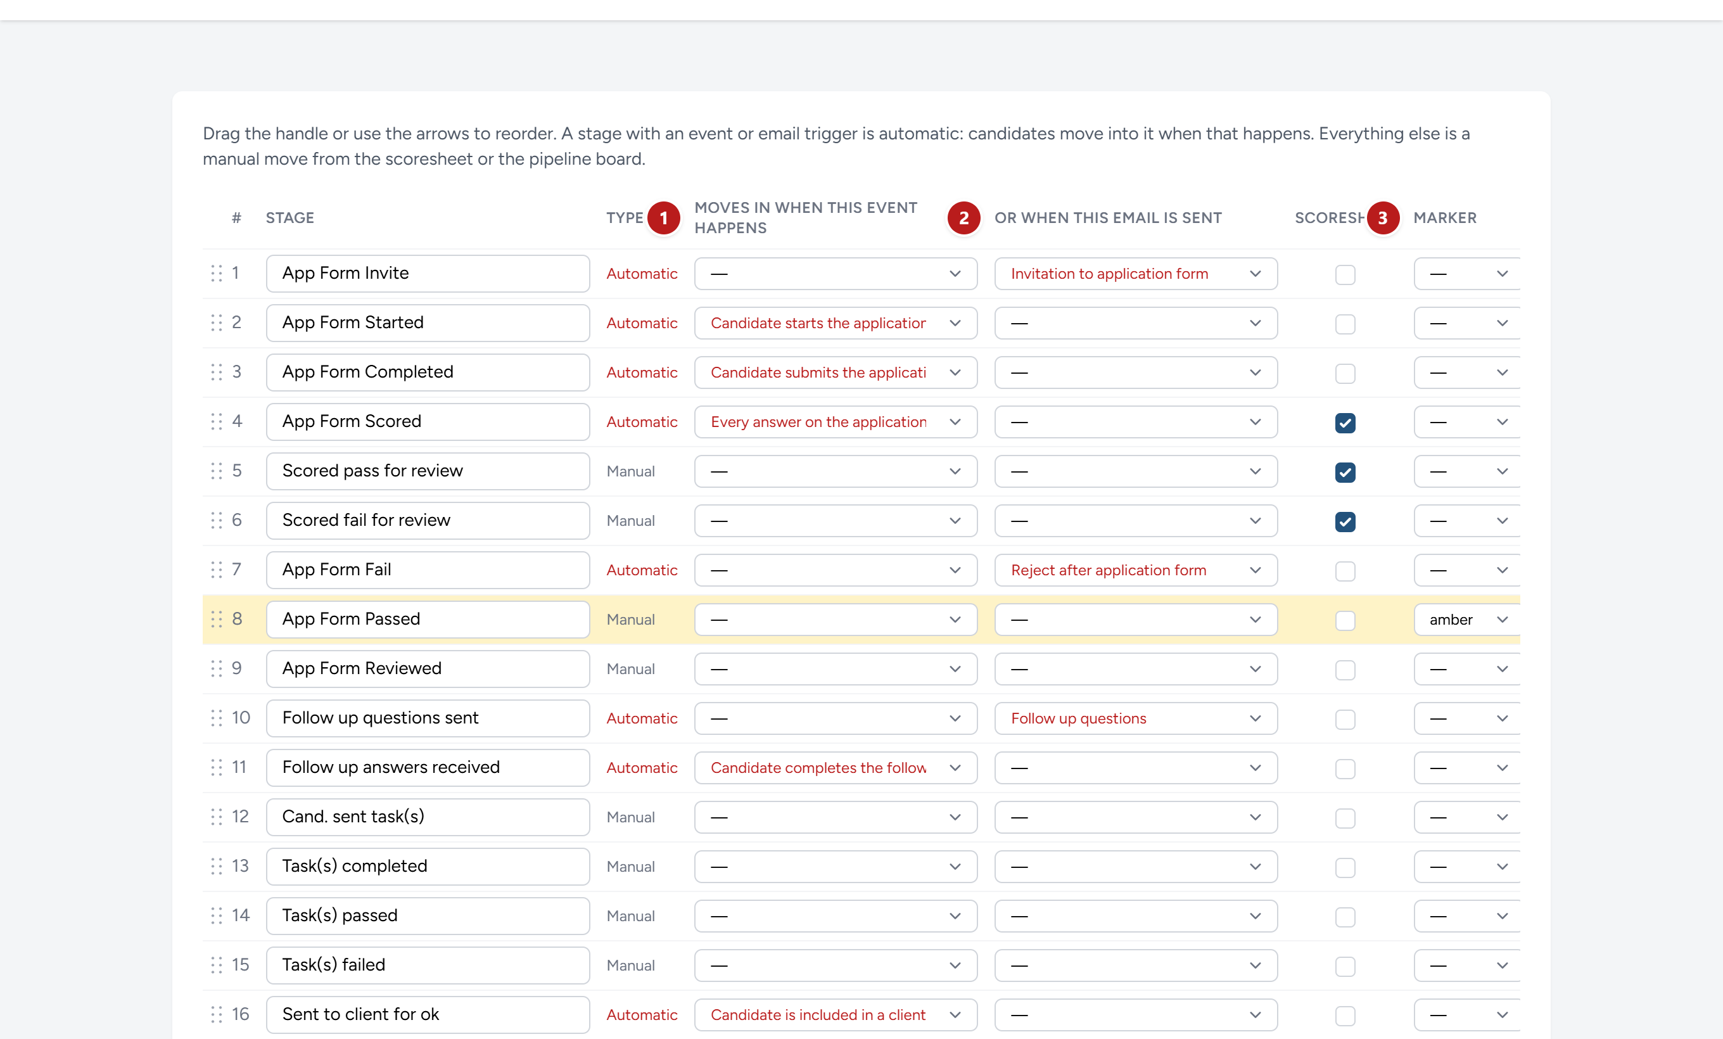Open 'Candidate completes the follow' event dropdown

835,767
